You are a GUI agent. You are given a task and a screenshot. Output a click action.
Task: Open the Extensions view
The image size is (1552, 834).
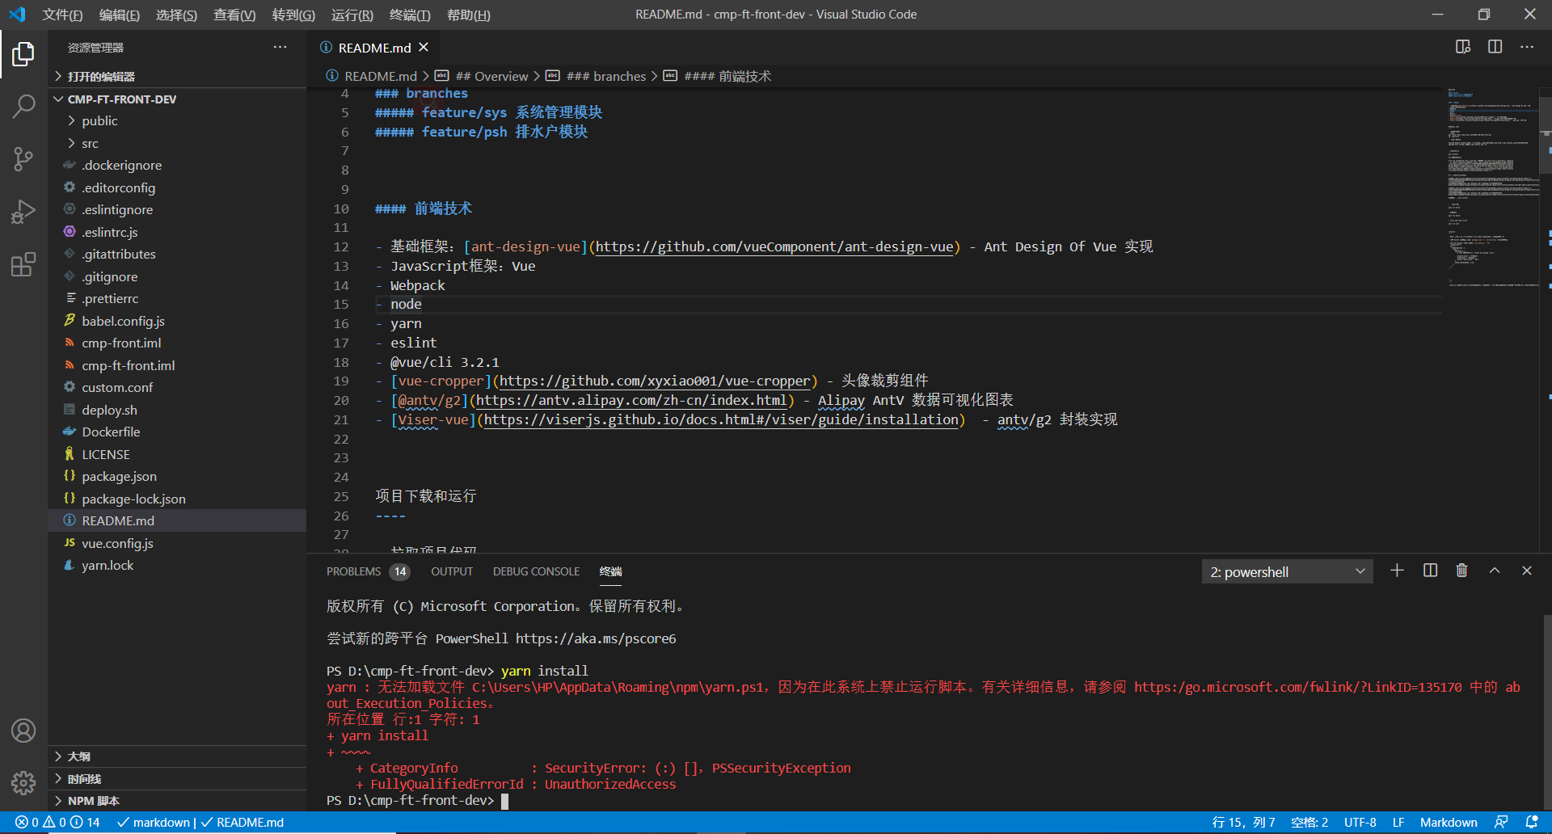23,264
